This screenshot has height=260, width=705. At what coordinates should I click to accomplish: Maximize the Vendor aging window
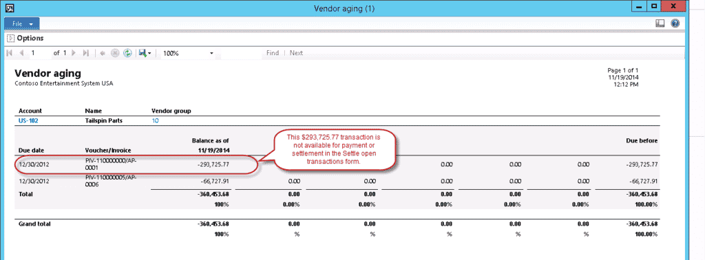654,6
